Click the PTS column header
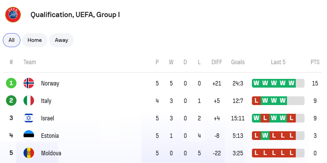 click(x=315, y=62)
